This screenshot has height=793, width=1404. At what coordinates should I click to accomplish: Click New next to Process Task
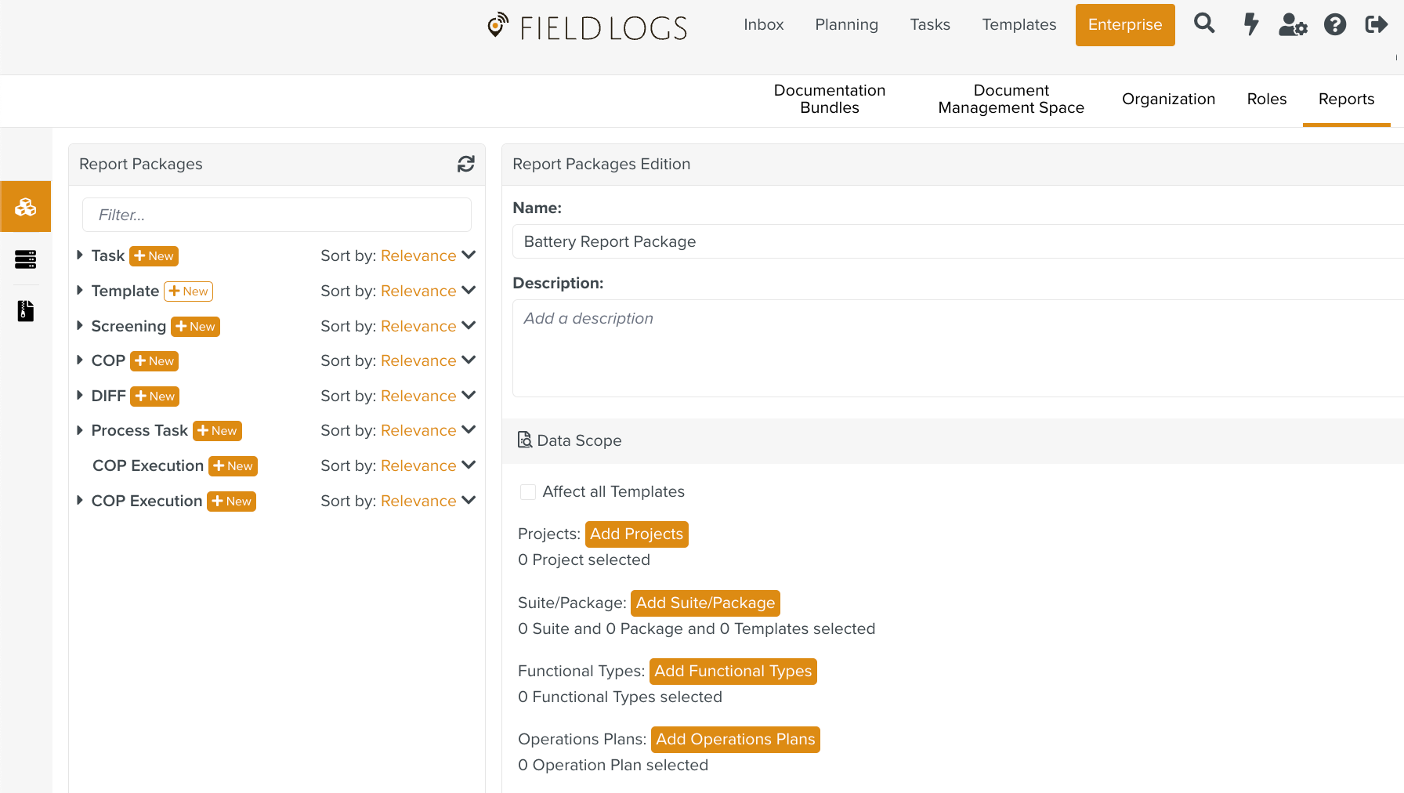217,431
